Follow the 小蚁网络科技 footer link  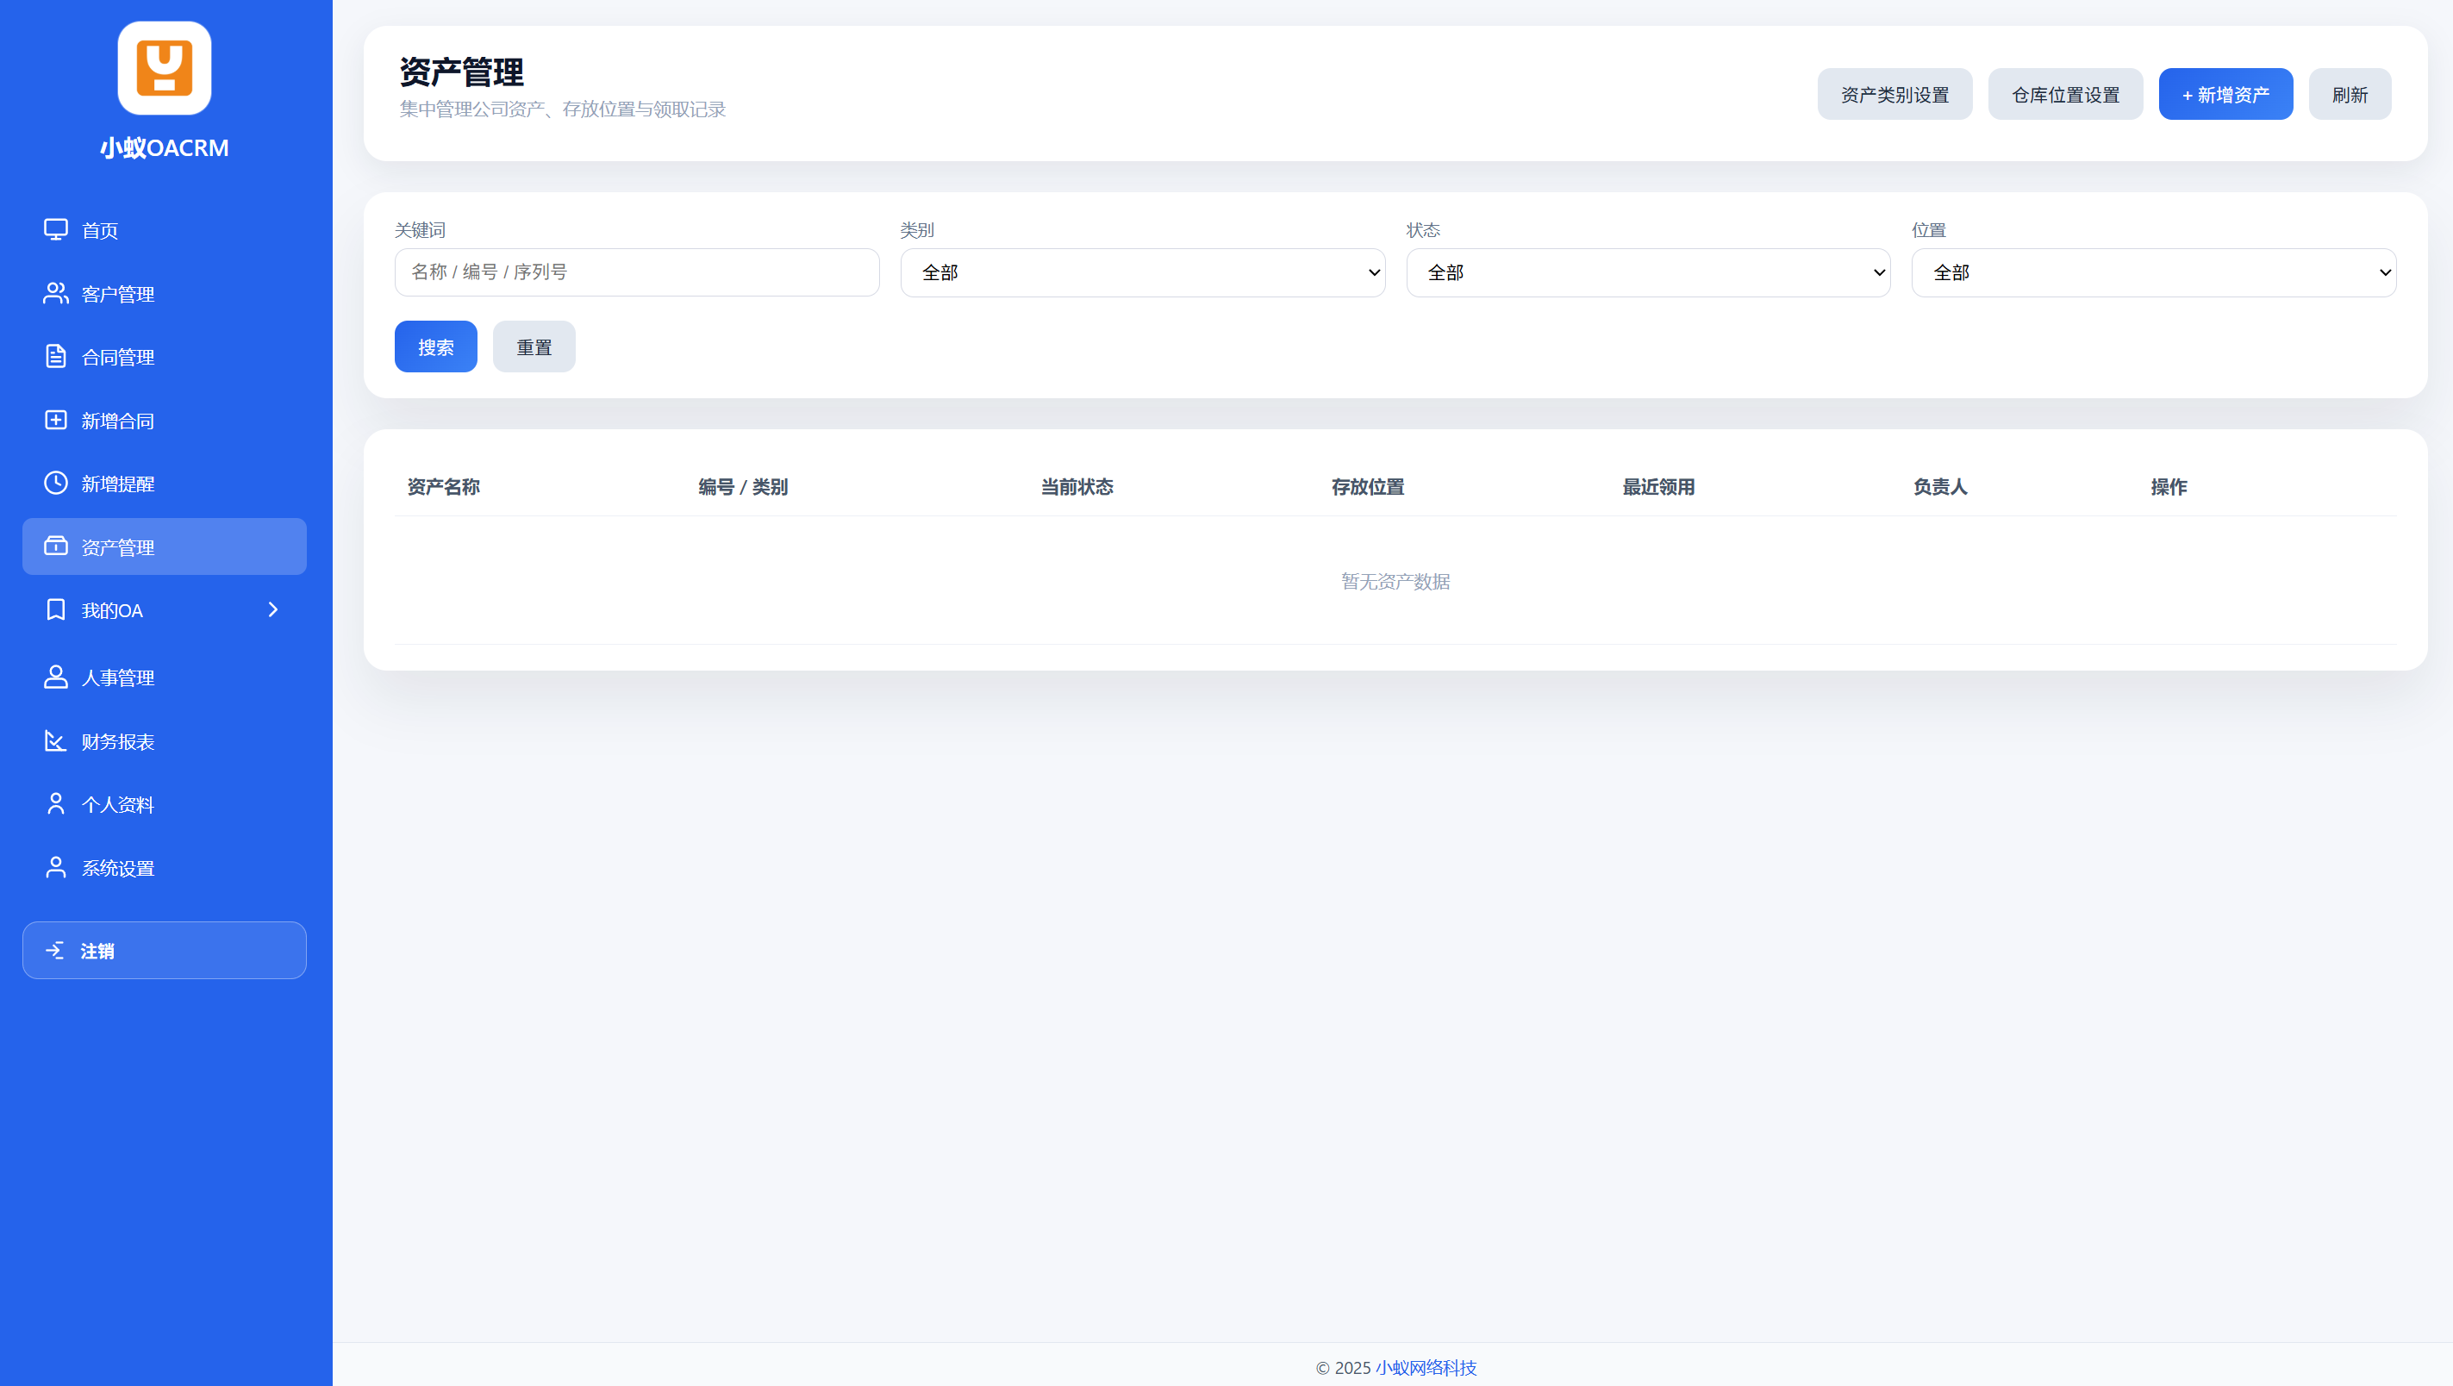[x=1426, y=1367]
